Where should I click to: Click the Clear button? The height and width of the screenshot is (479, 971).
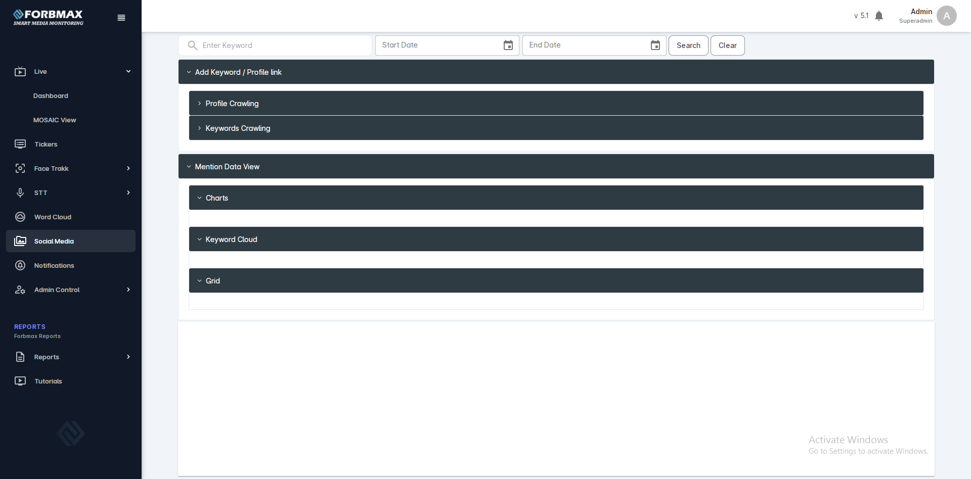pyautogui.click(x=727, y=45)
